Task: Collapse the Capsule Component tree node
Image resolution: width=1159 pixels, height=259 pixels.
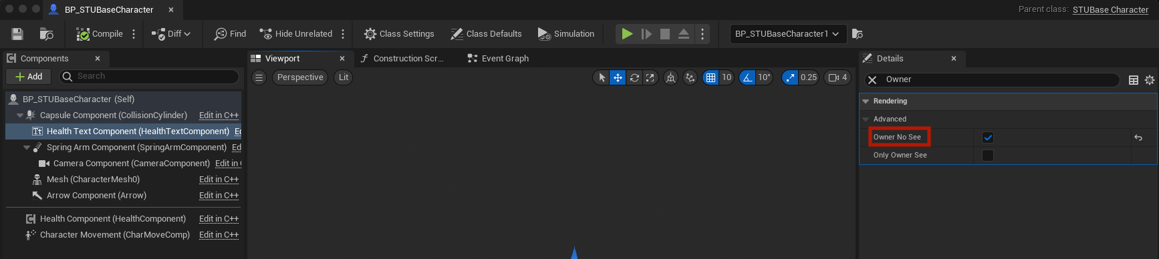Action: pyautogui.click(x=20, y=115)
